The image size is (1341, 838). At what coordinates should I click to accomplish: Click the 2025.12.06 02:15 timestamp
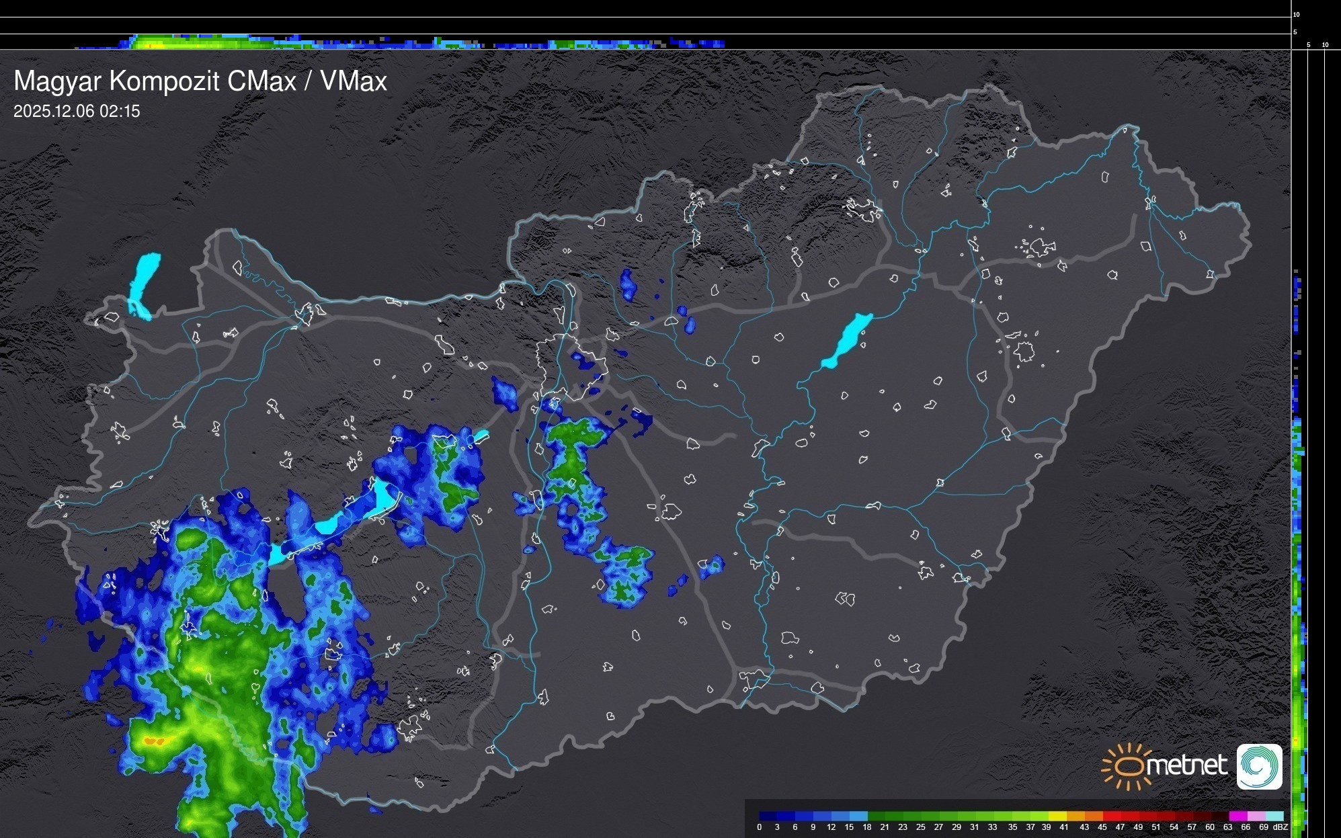[x=77, y=112]
